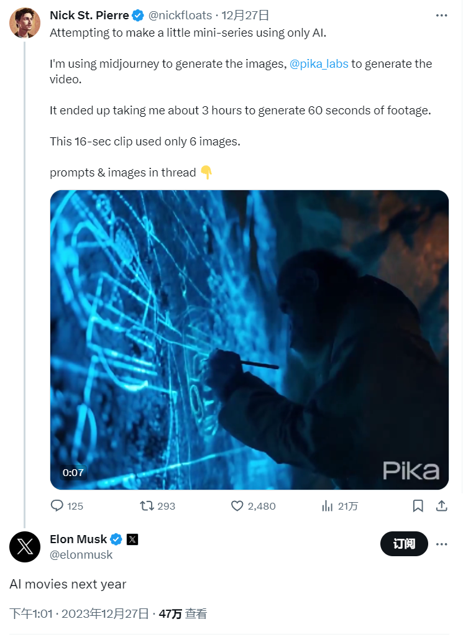Open Elon Musk's X logo avatar
This screenshot has height=637, width=463.
pyautogui.click(x=25, y=547)
